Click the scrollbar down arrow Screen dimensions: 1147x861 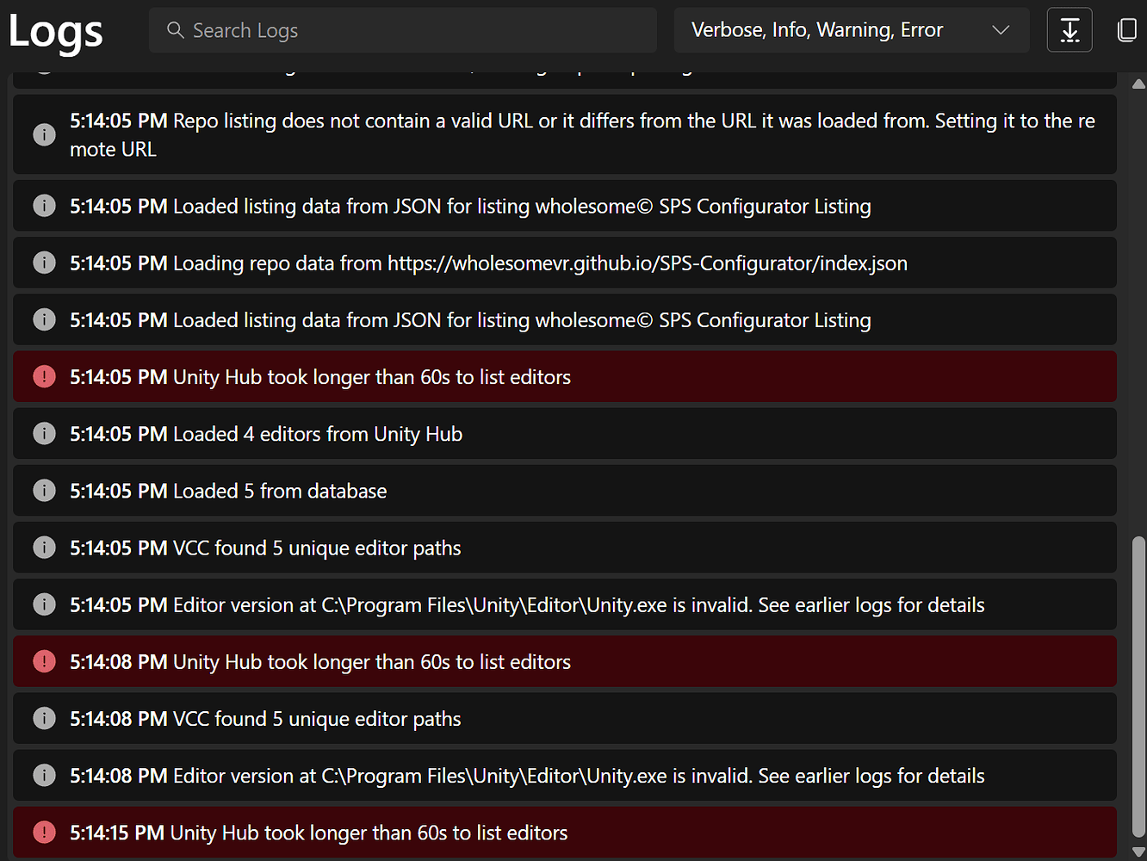tap(1138, 852)
